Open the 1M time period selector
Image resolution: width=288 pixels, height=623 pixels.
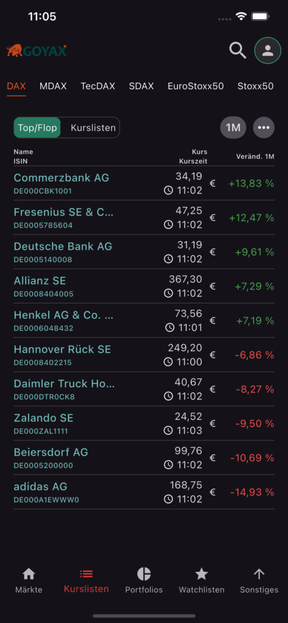[233, 128]
